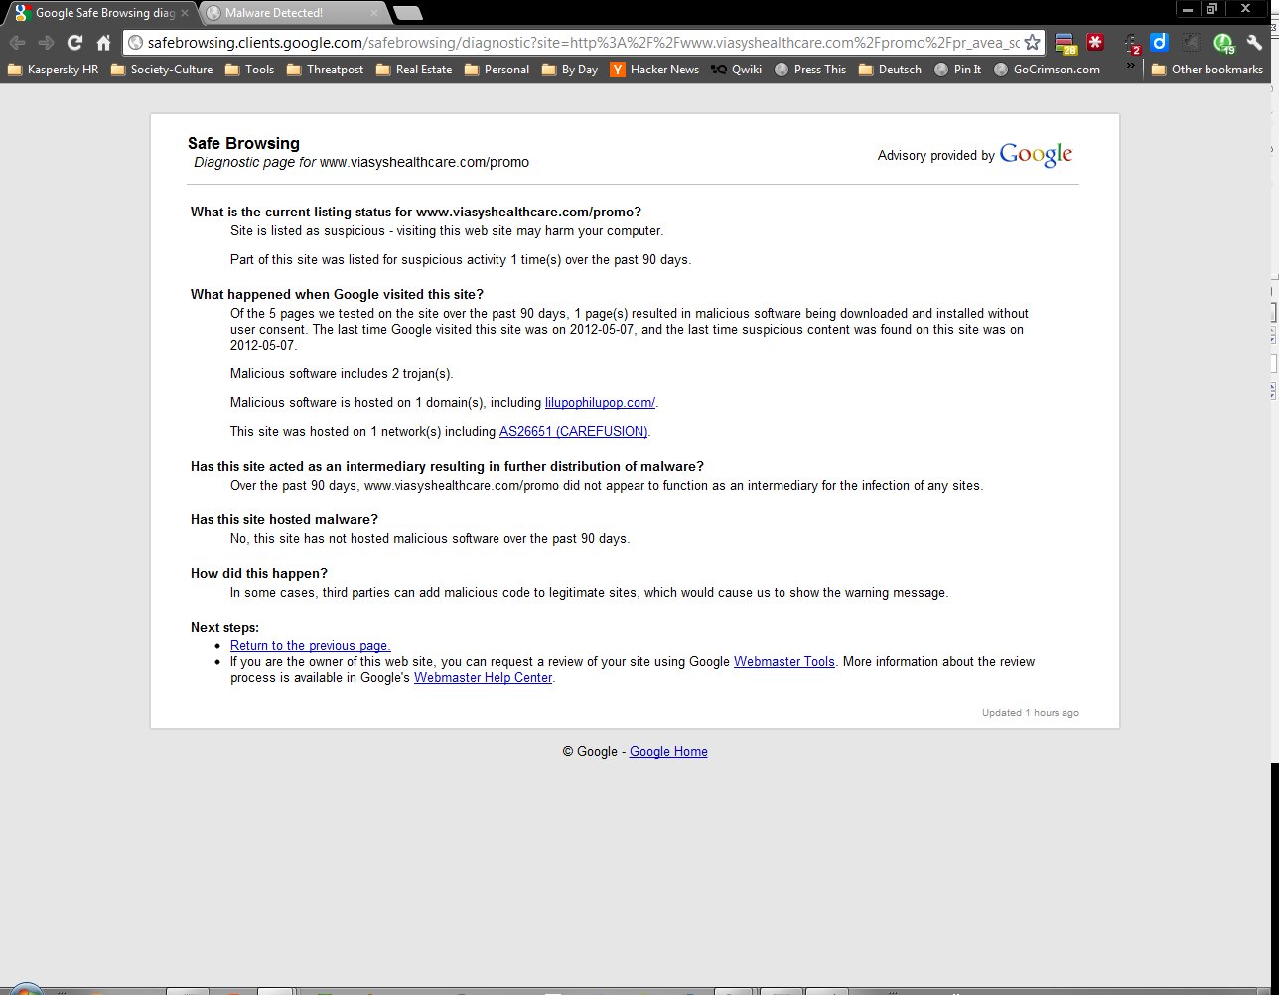Close the Google Safe Browsing tab
The image size is (1279, 995).
[x=185, y=13]
